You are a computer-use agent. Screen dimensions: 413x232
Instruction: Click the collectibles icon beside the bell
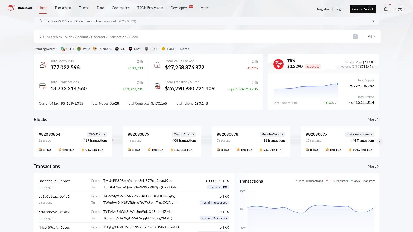pyautogui.click(x=400, y=9)
